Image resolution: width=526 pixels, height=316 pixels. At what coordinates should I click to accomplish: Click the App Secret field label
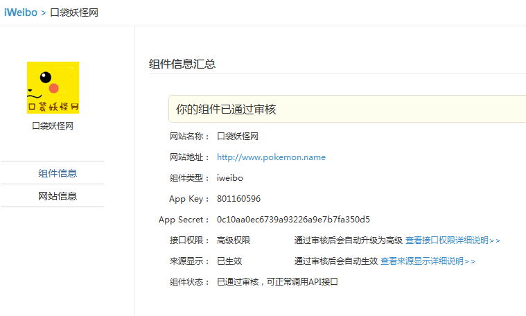184,220
